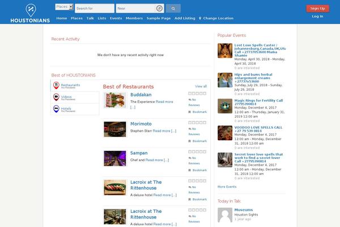Image resolution: width=340 pixels, height=227 pixels.
Task: Select the Hotels category tab
Action: tap(75, 109)
